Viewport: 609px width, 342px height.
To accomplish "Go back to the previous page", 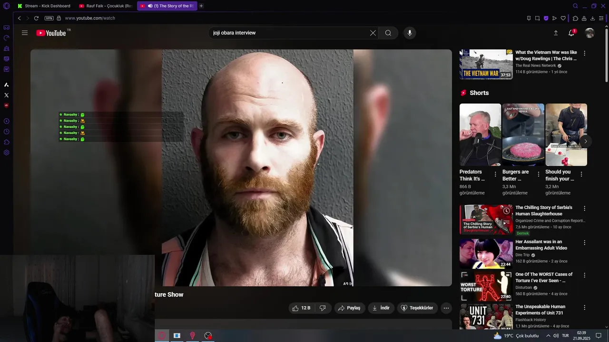I will pos(19,18).
